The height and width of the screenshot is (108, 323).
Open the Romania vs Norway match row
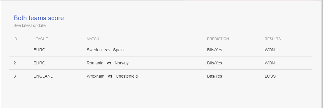[160, 63]
